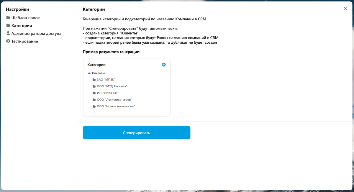Switch to the Тестирование section
The width and height of the screenshot is (354, 192).
(x=22, y=41)
